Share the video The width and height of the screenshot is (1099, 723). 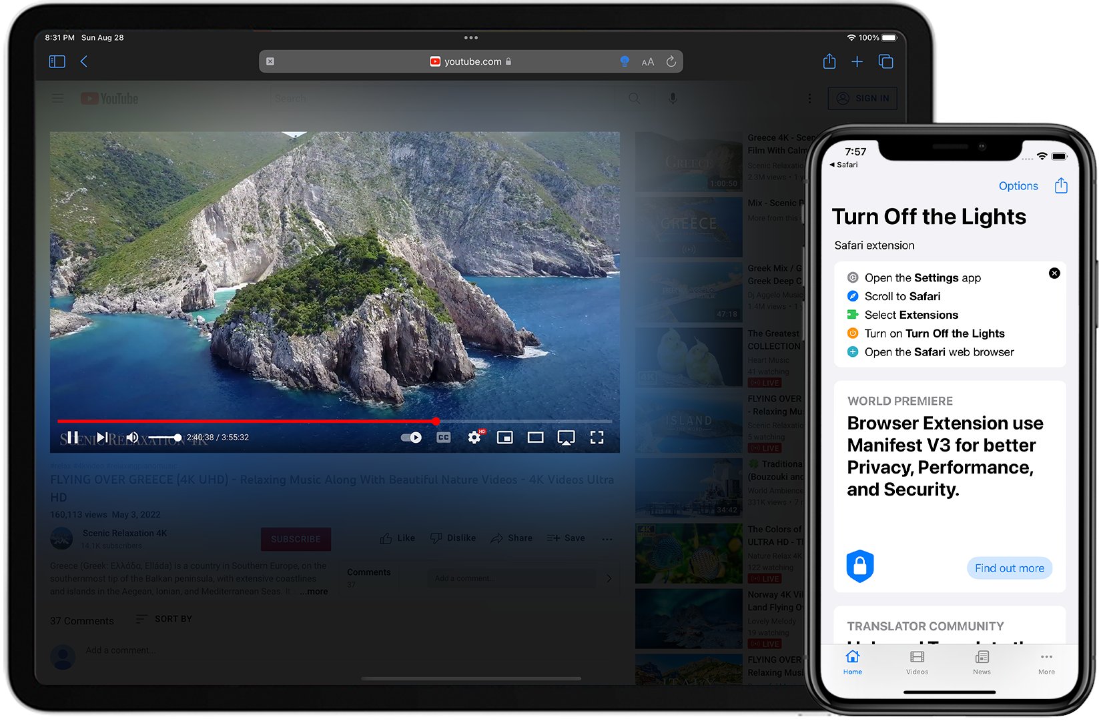click(x=511, y=538)
